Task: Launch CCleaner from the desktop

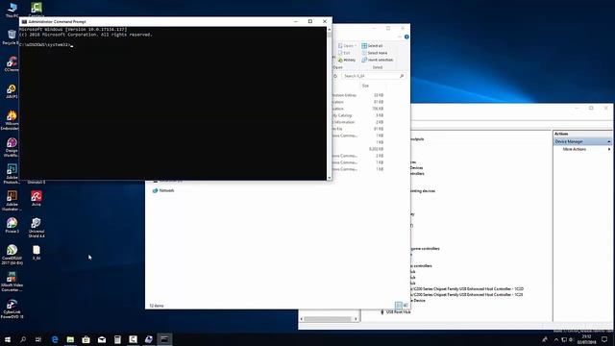Action: [12, 64]
